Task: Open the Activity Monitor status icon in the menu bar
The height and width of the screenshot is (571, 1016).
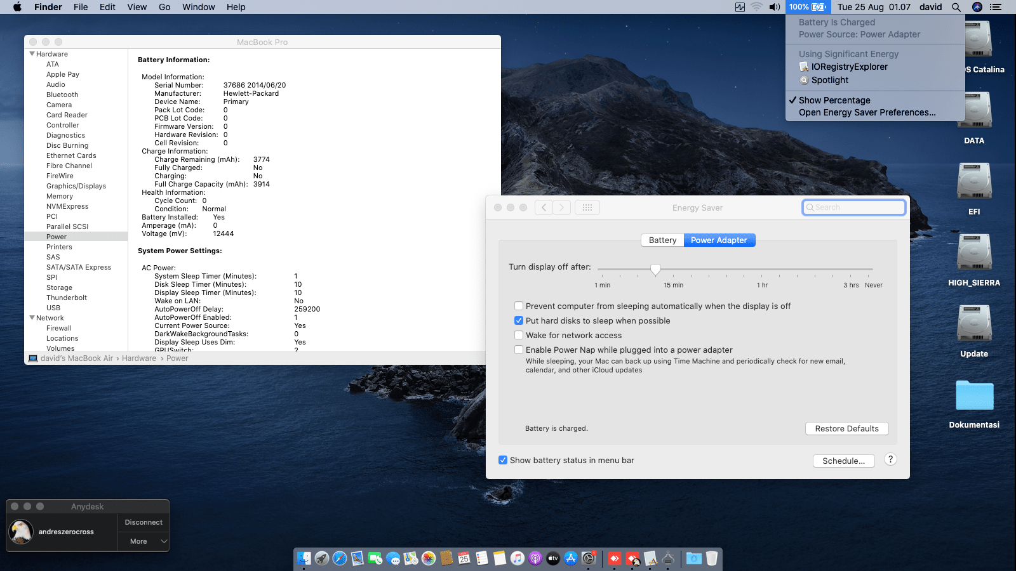Action: (740, 7)
